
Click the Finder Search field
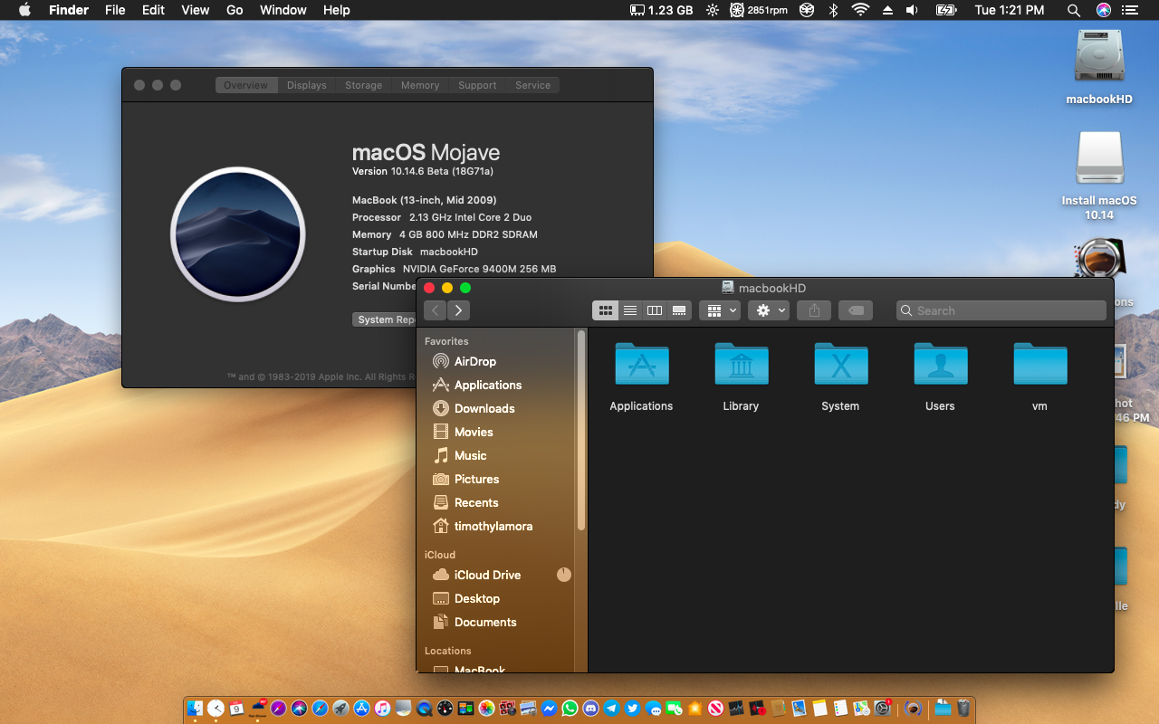pos(1001,310)
